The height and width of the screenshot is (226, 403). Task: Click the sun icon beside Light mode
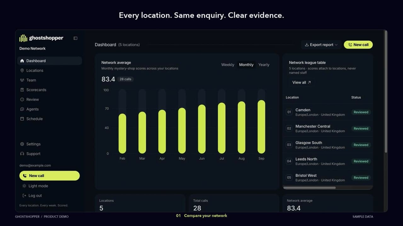24,186
